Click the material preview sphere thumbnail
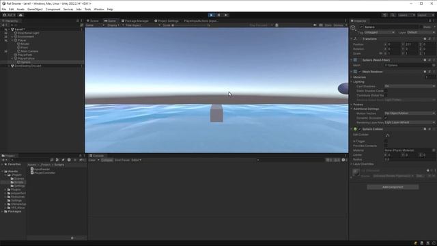Image resolution: width=437 pixels, height=246 pixels. tap(356, 172)
